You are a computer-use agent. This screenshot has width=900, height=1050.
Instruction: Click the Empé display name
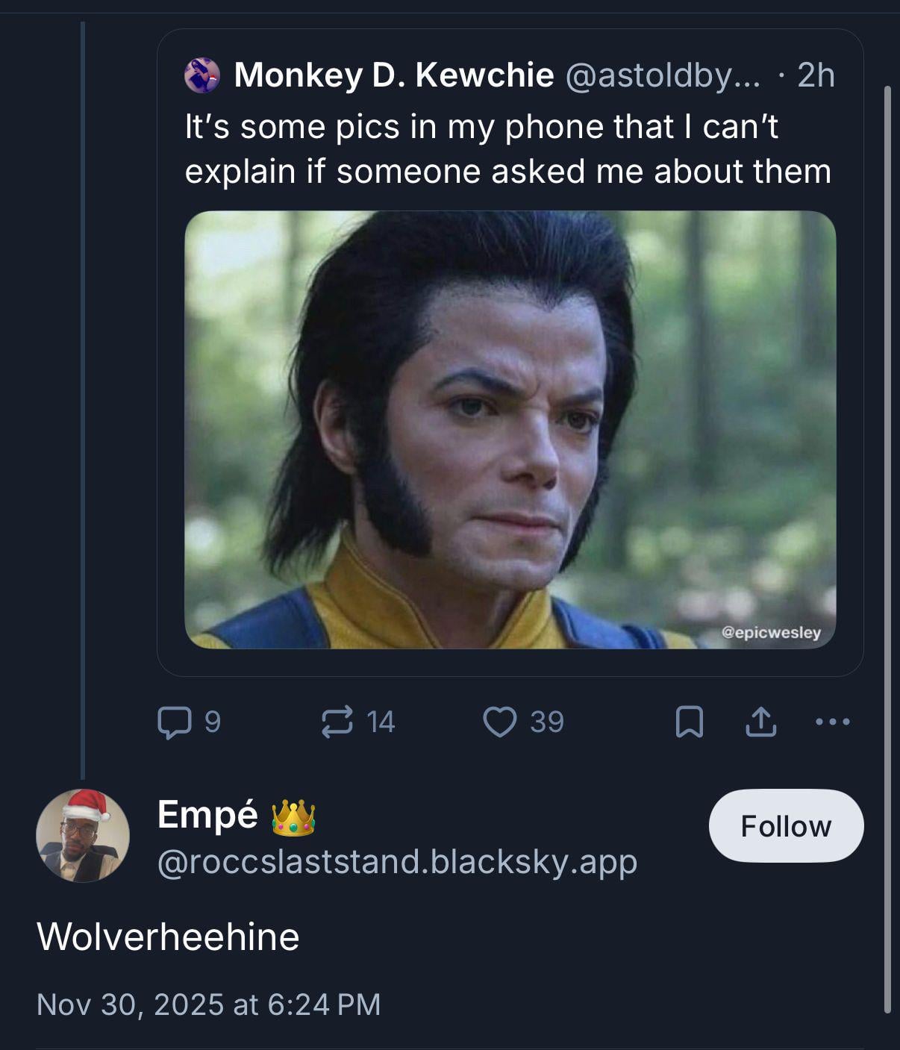point(207,814)
